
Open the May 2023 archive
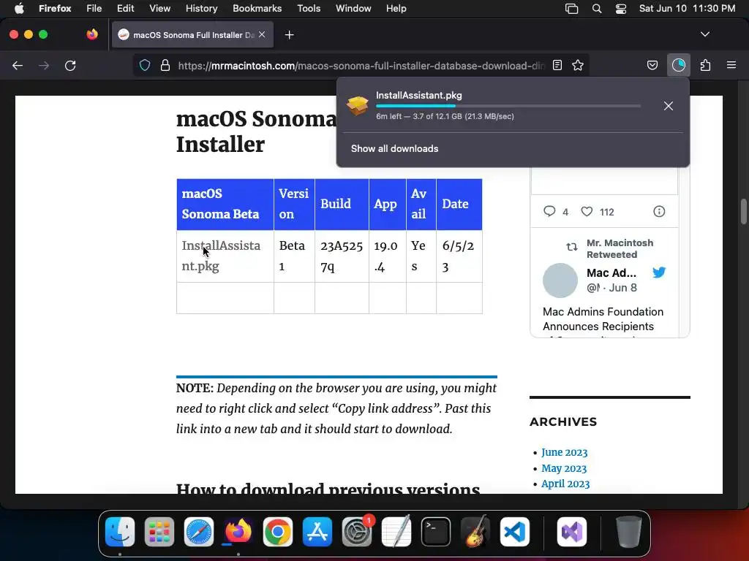(564, 468)
